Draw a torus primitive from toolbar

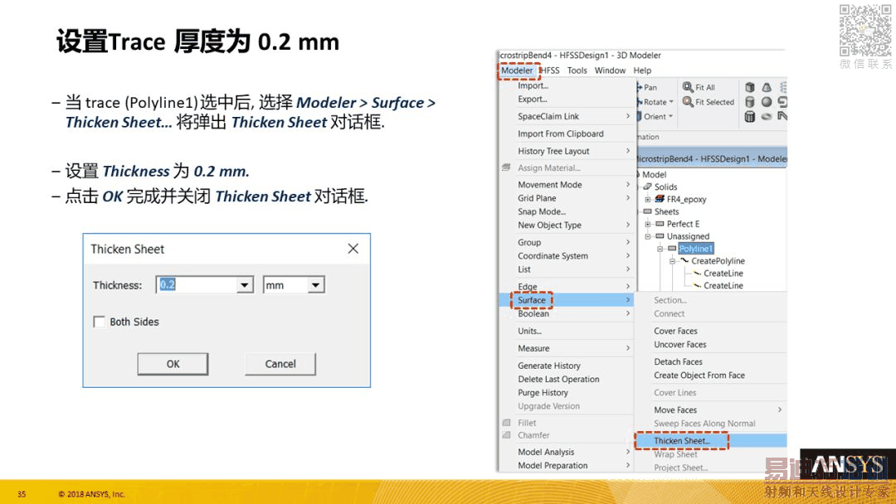point(767,116)
